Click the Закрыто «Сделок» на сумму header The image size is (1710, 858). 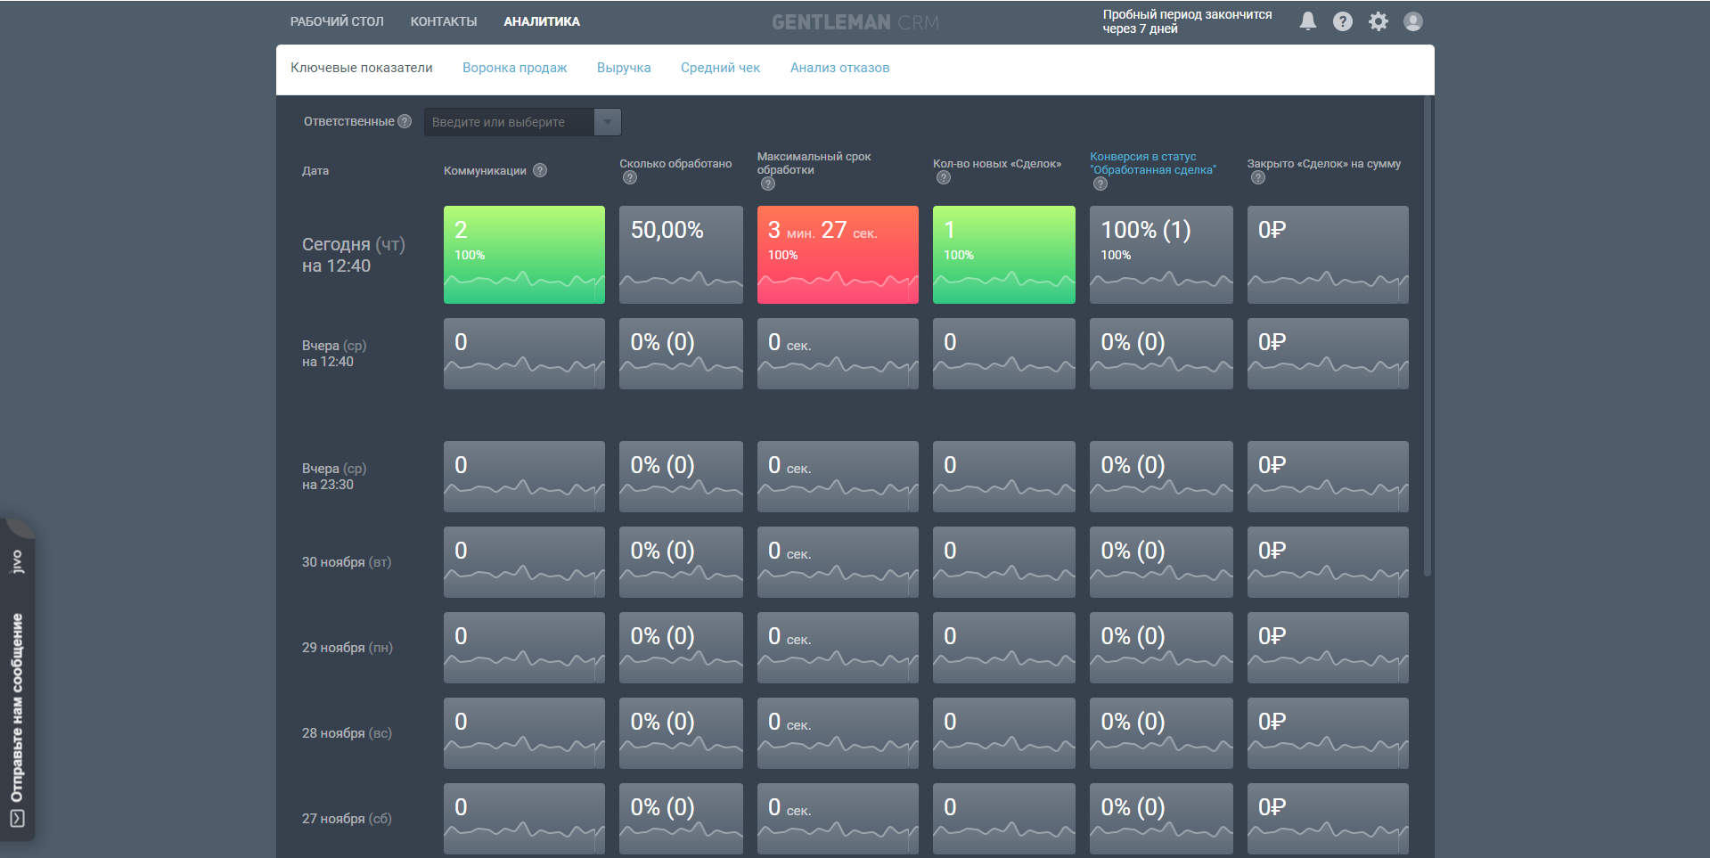[x=1324, y=163]
